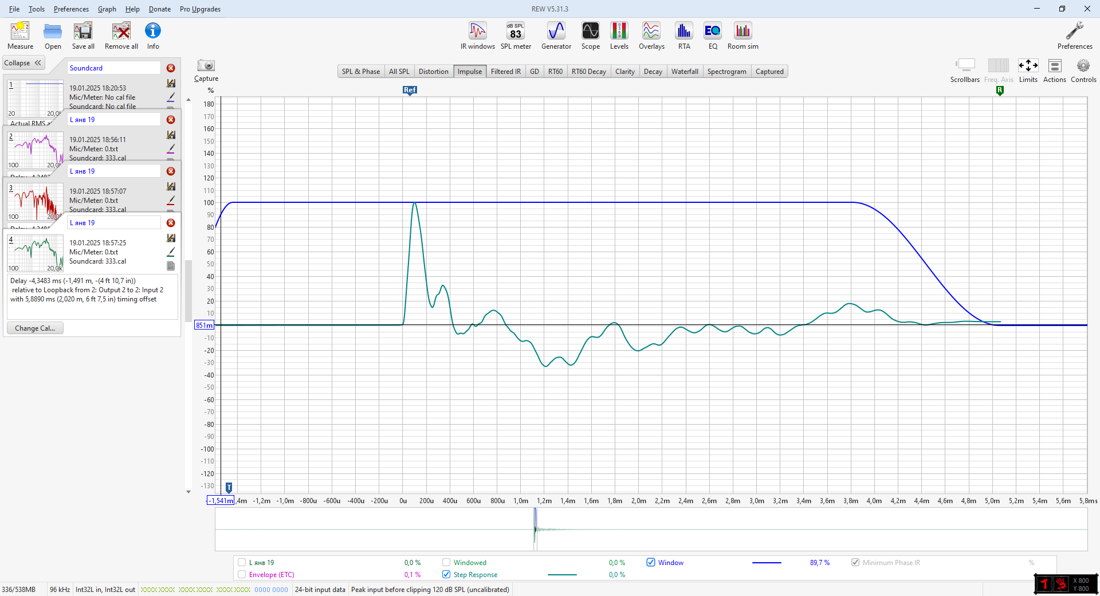The image size is (1100, 596).
Task: Open the Scope tool
Action: point(591,36)
